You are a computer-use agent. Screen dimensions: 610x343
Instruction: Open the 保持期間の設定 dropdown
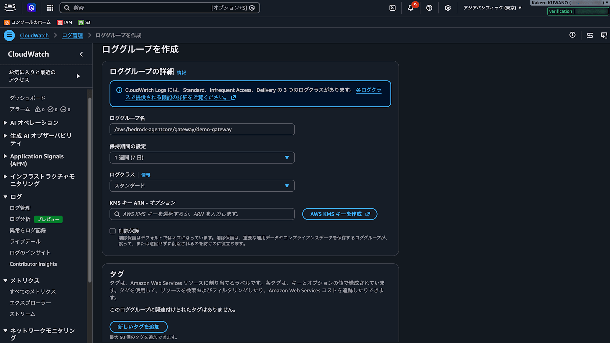202,158
